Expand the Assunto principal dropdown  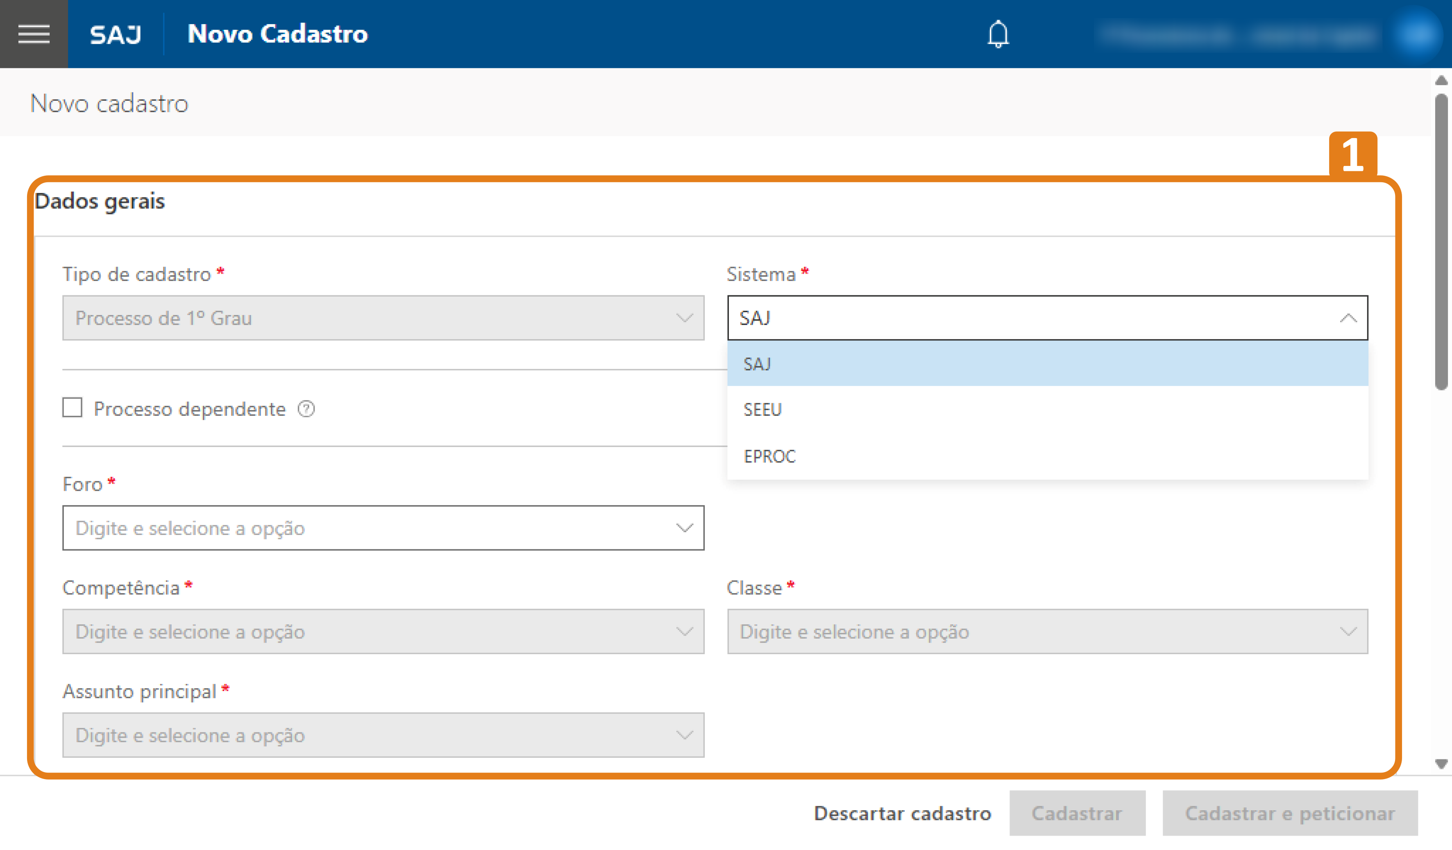pyautogui.click(x=383, y=735)
